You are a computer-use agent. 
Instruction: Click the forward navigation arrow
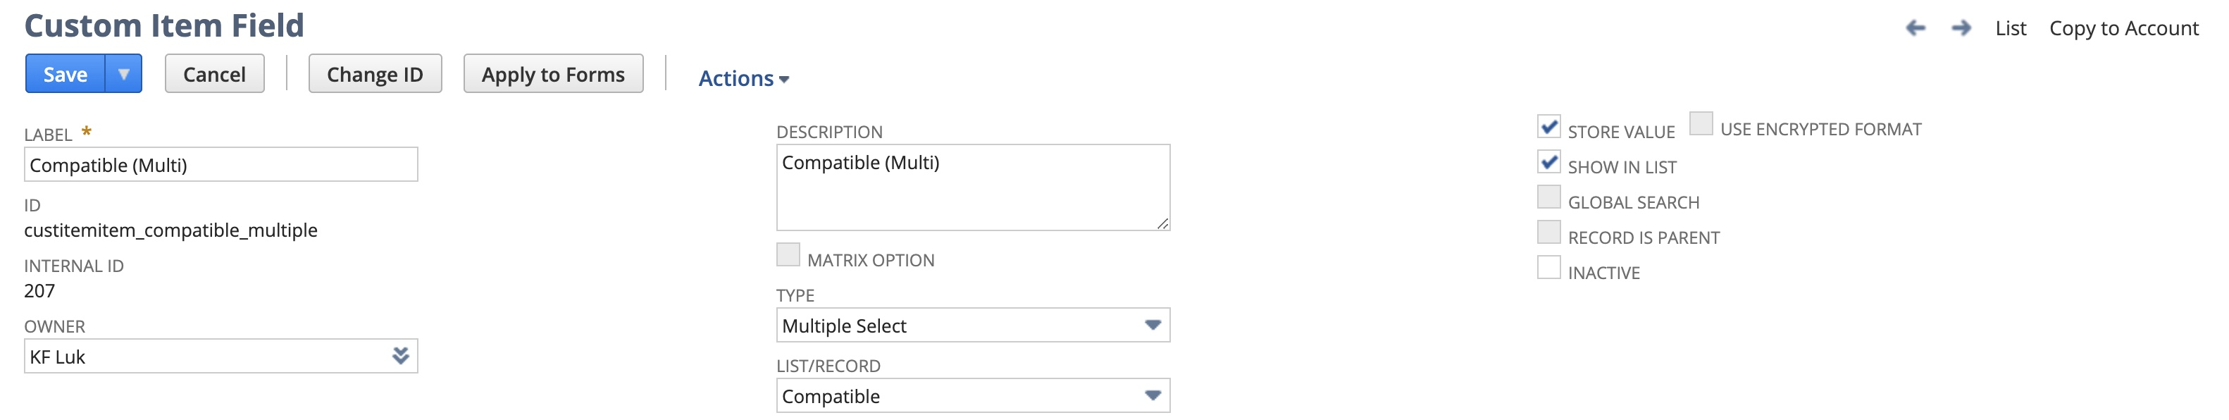(1960, 27)
